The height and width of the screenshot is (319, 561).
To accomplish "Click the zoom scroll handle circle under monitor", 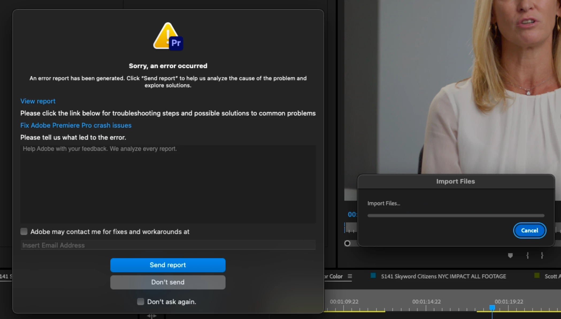I will click(x=347, y=243).
